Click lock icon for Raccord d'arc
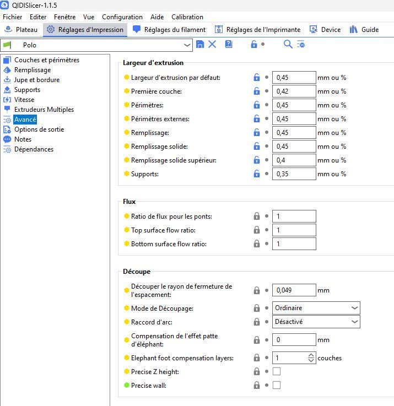 (x=256, y=322)
